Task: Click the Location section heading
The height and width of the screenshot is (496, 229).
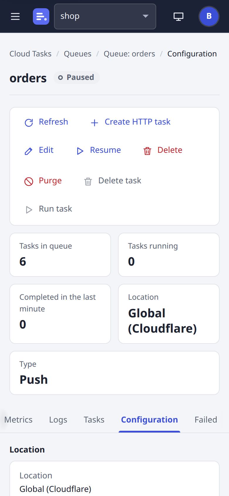Action: point(27,450)
